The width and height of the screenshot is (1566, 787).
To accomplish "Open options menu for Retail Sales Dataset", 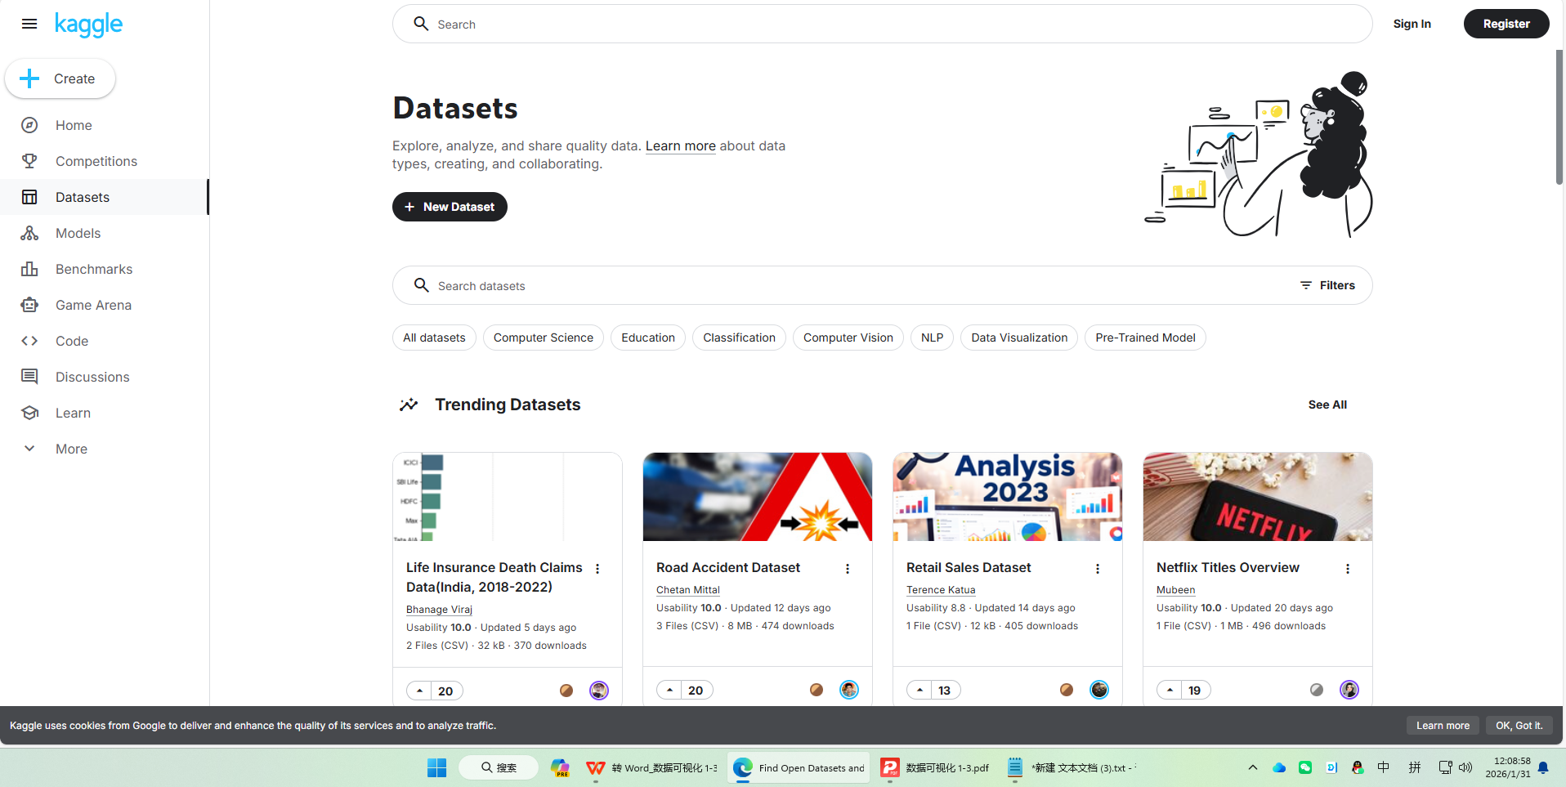I will click(x=1098, y=569).
